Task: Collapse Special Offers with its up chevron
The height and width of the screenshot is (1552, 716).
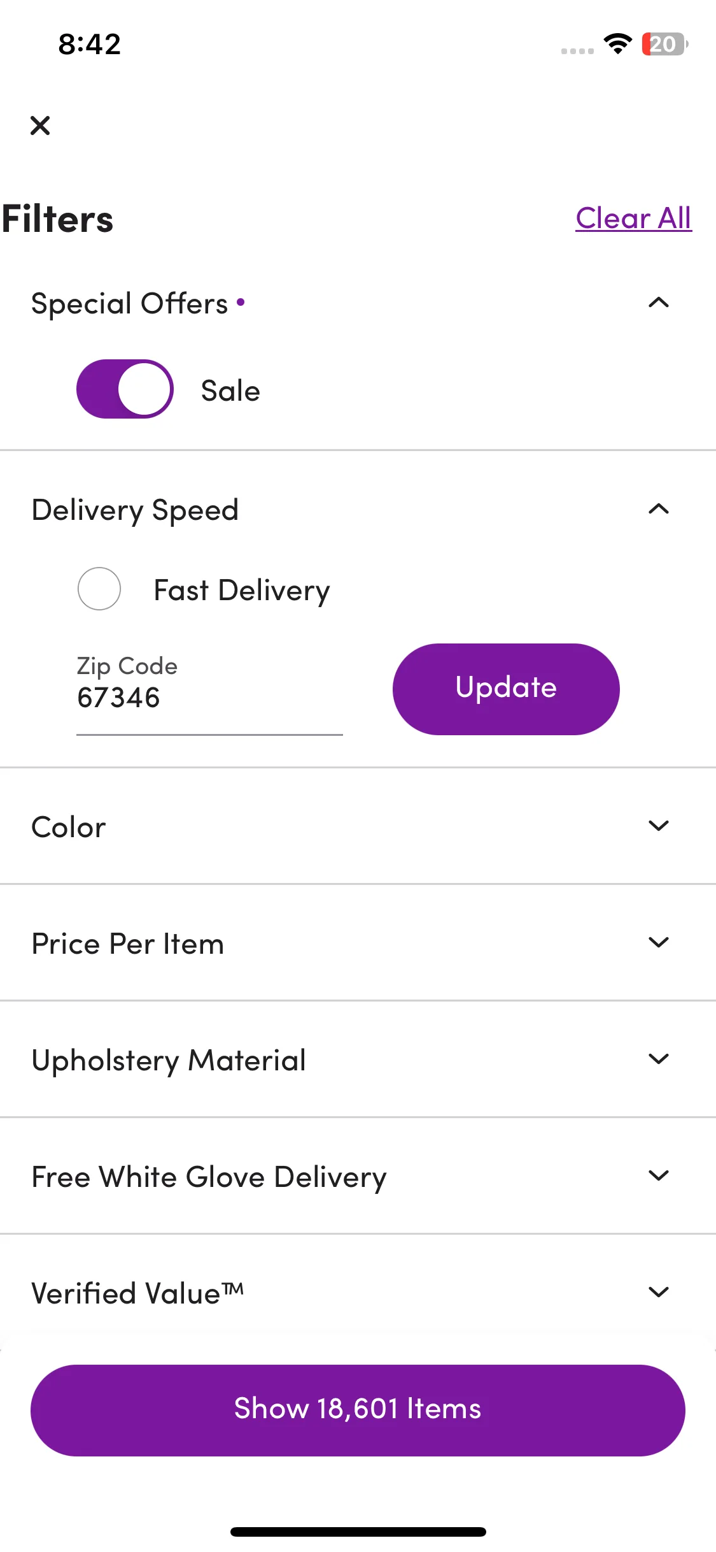Action: pos(659,303)
